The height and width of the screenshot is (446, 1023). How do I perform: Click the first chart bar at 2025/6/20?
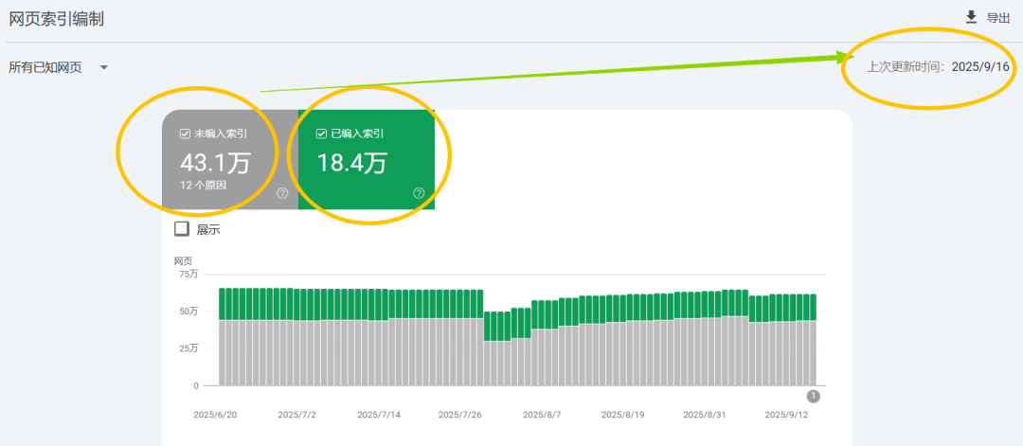click(x=223, y=336)
